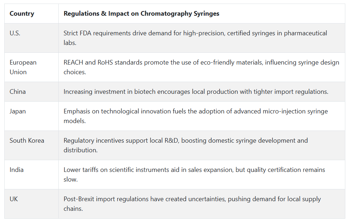Click the Country column header
The height and width of the screenshot is (219, 346).
tap(22, 14)
